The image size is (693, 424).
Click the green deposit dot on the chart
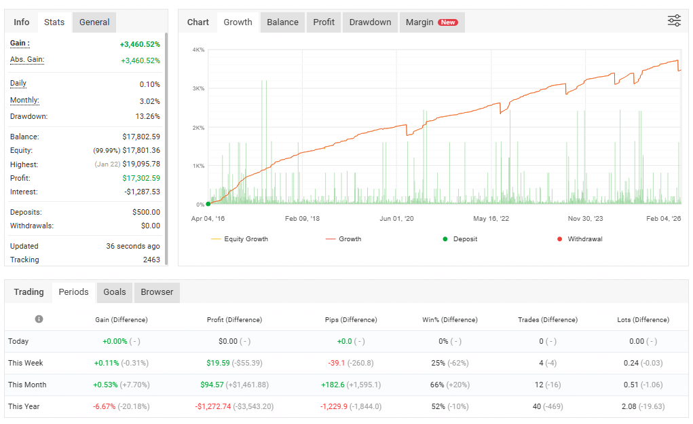[x=208, y=203]
